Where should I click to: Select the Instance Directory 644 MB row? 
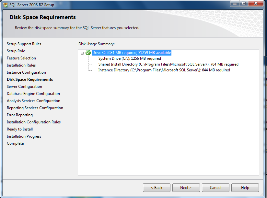[164, 70]
